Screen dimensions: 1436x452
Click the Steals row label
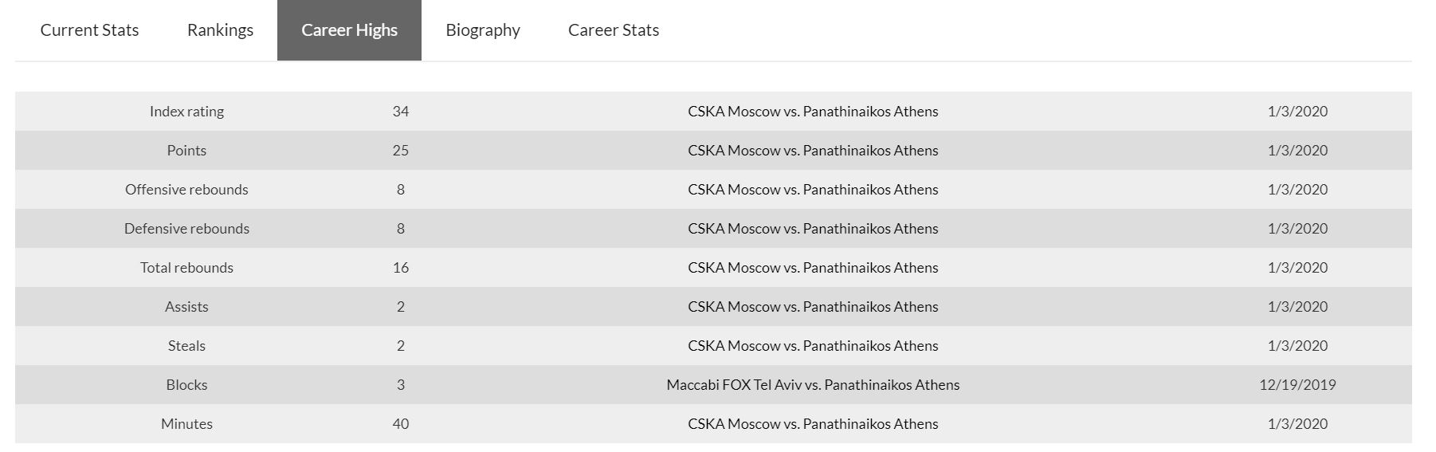[x=186, y=346]
